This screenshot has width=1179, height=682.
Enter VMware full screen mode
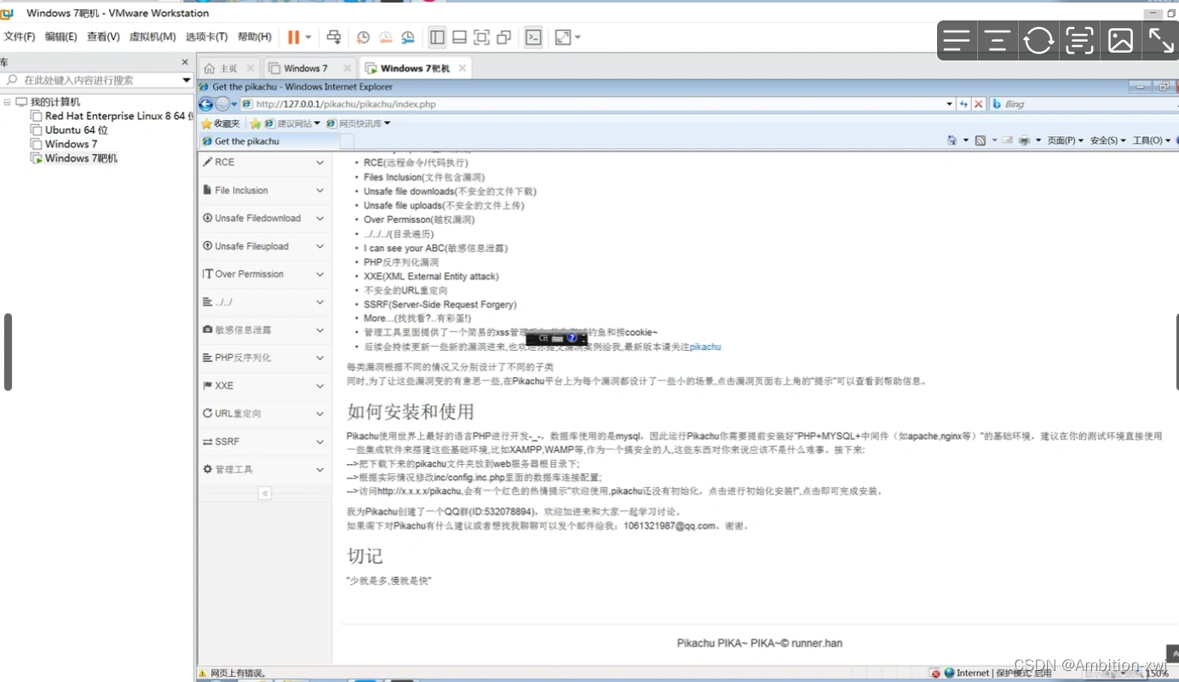pos(481,37)
